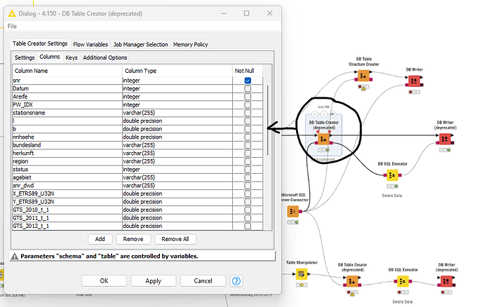Click warning triangle under DB Table Structure Creator
This screenshot has height=307, width=484.
click(363, 88)
